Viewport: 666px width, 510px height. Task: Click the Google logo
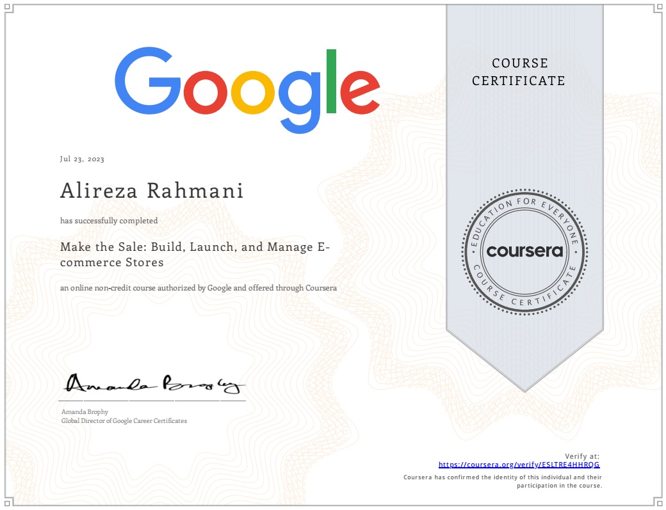point(247,90)
